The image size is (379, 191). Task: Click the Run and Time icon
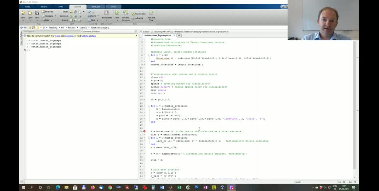(151, 13)
